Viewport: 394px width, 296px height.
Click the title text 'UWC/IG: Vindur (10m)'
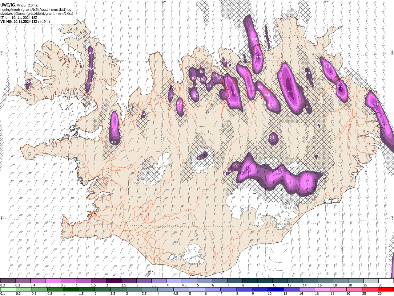(19, 5)
